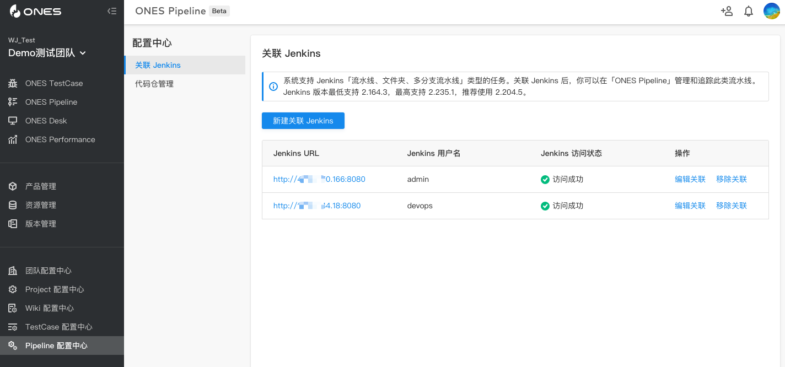Image resolution: width=785 pixels, height=367 pixels.
Task: Click the Jenkins 用户名 column header
Action: (x=434, y=153)
